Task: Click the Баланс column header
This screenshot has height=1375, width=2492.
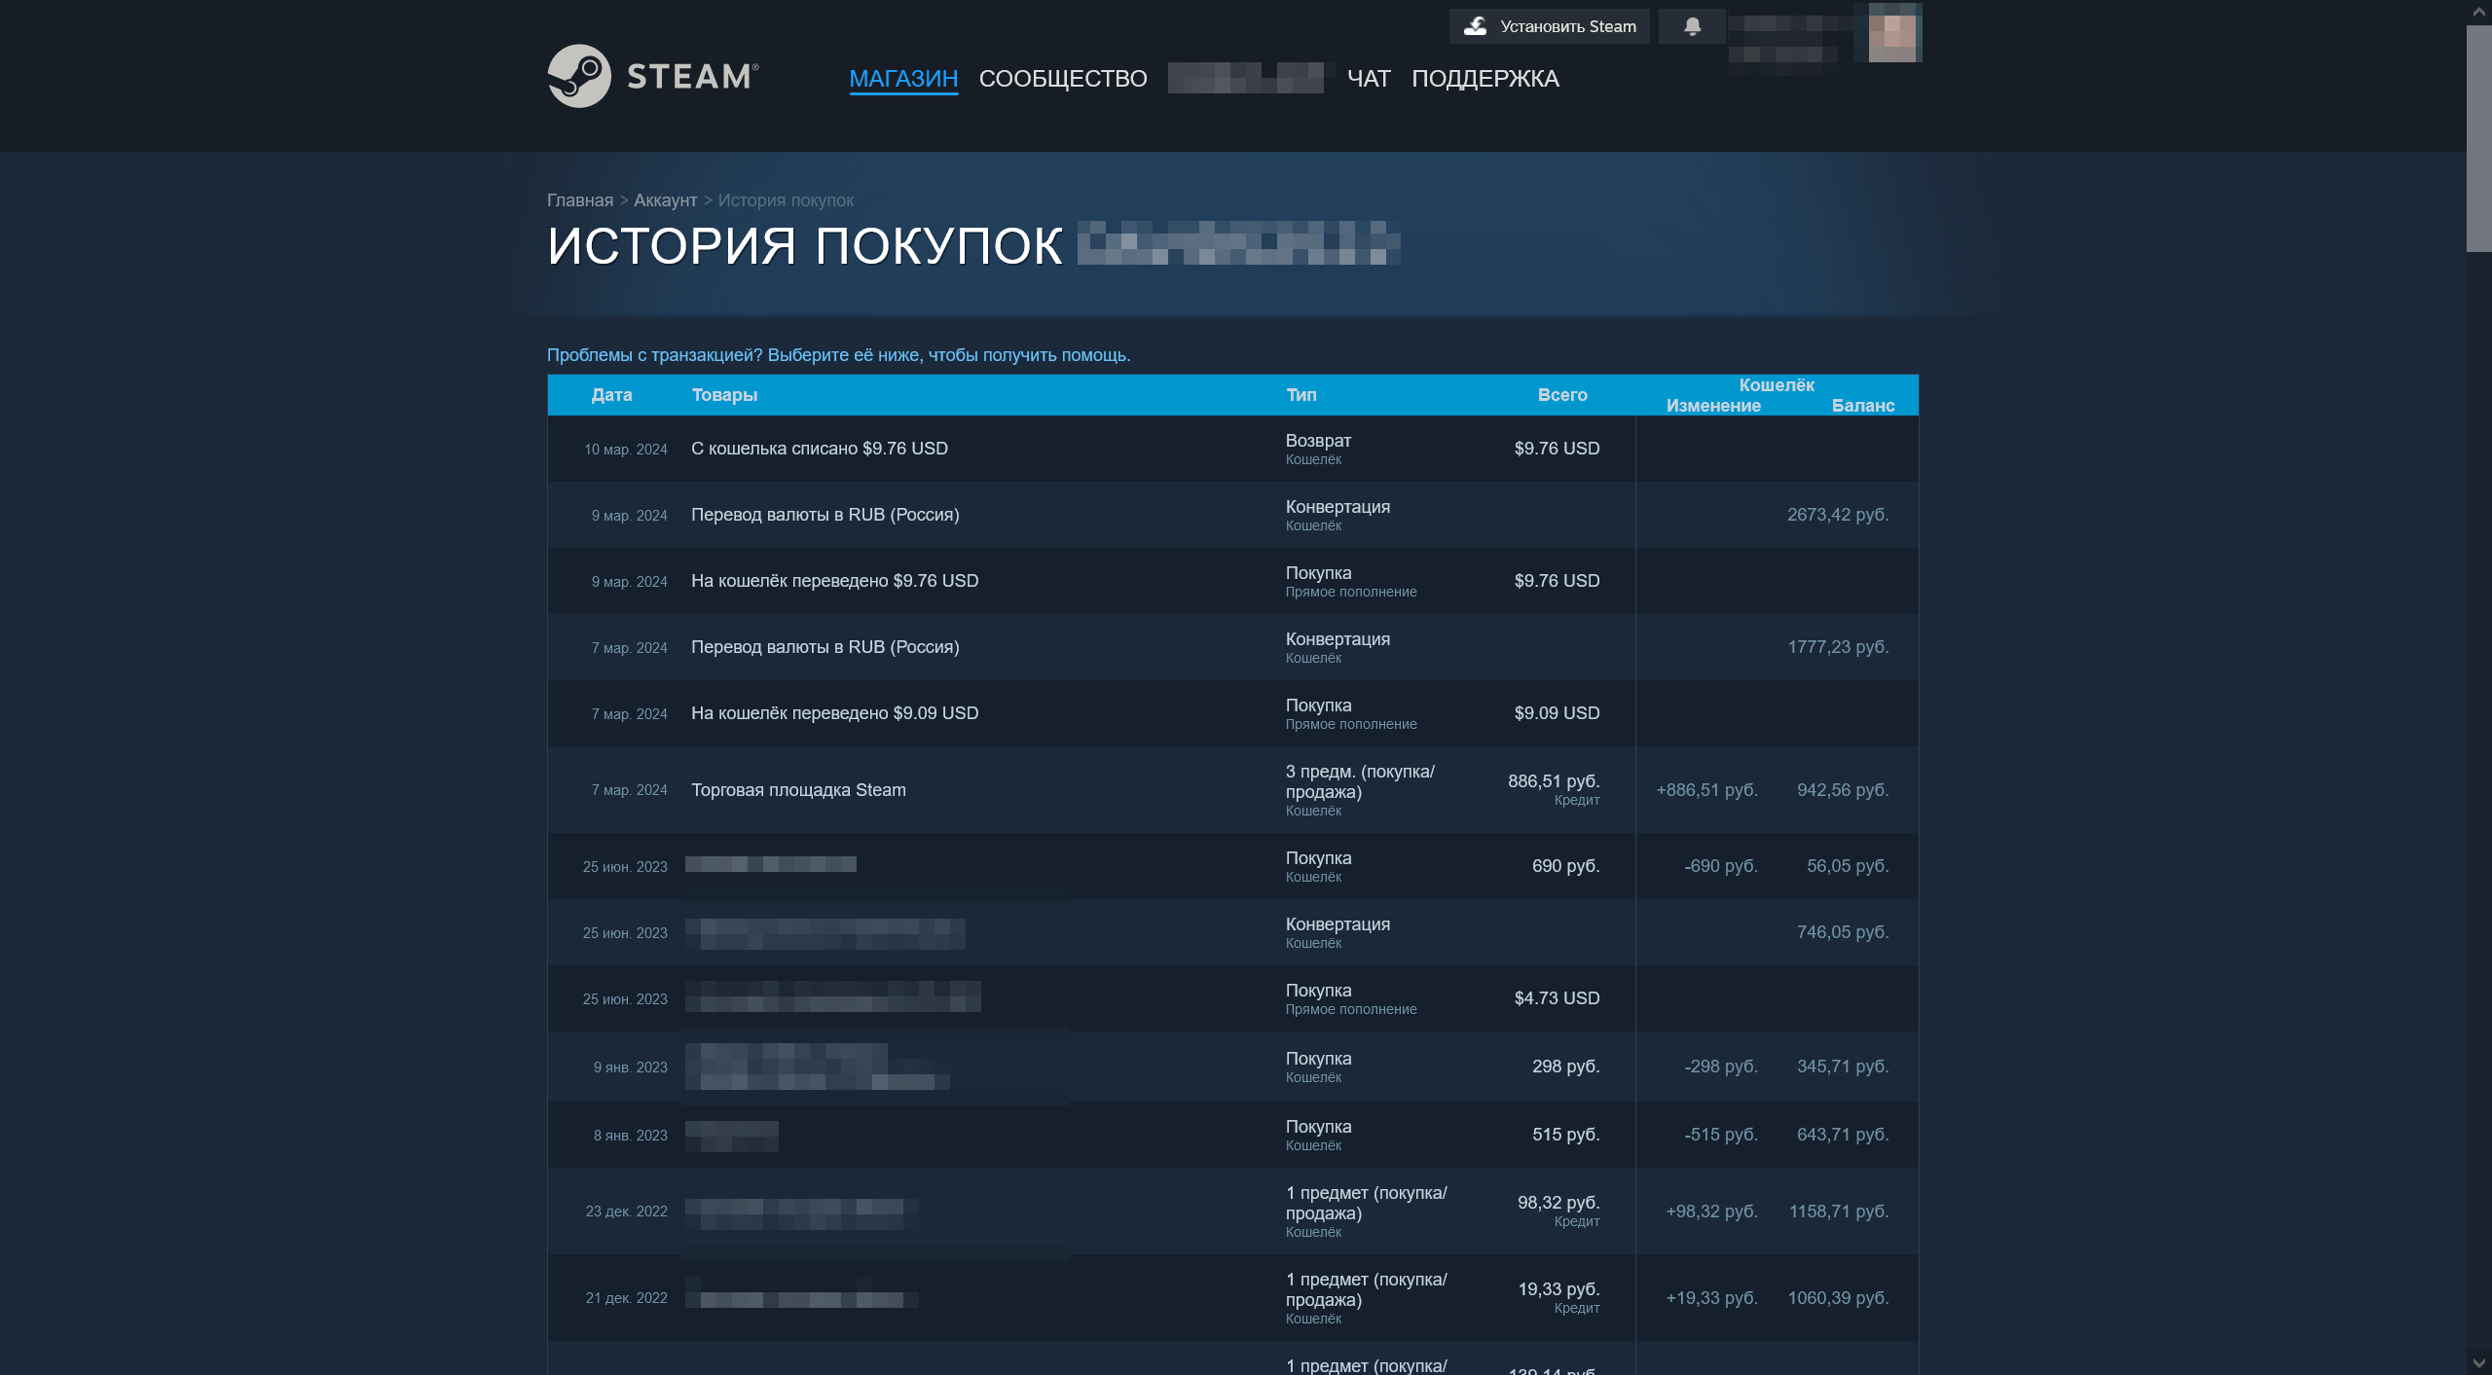Action: tap(1863, 406)
